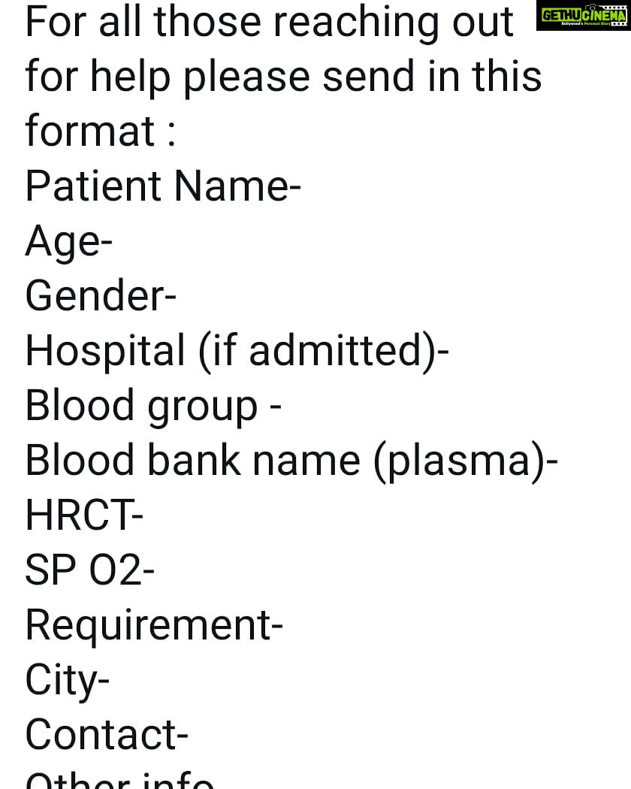Click the 'Contact-' line
The image size is (631, 789).
107,735
